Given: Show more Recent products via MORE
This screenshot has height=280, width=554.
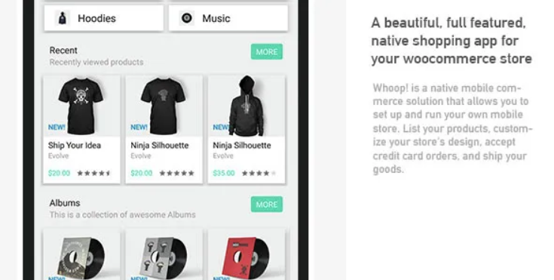Looking at the screenshot, I should pos(267,51).
